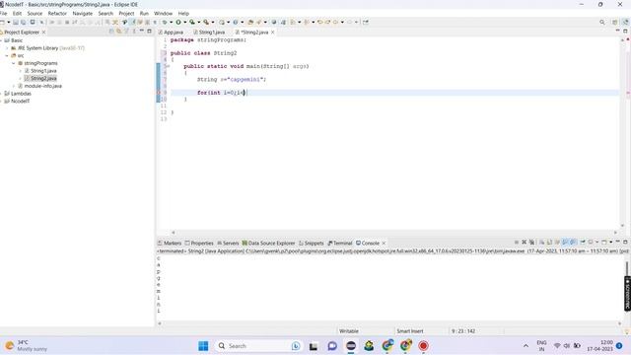Click the Coverage launch icon

coord(192,22)
